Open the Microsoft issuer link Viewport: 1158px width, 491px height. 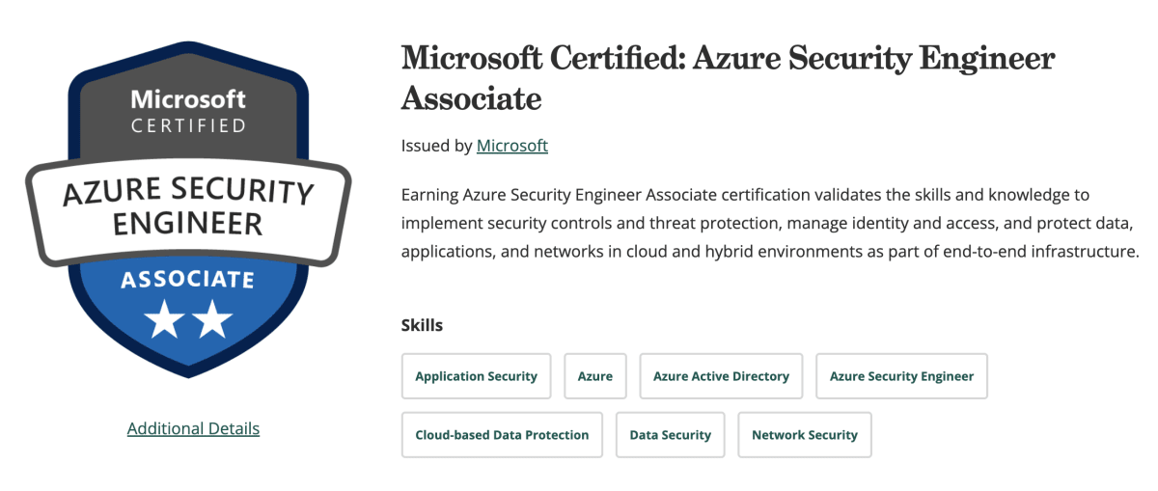512,146
